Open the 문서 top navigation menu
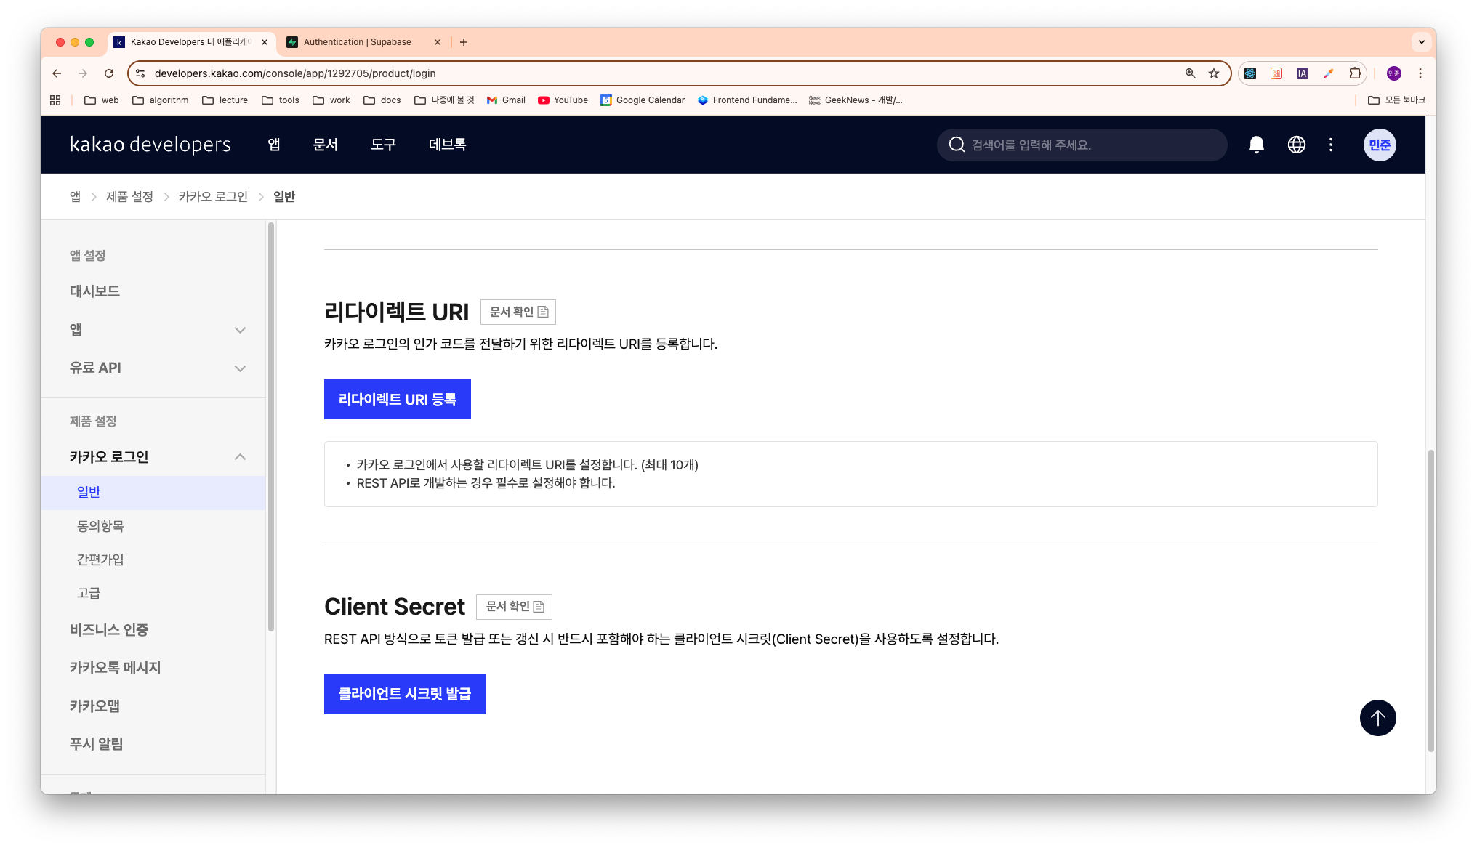This screenshot has width=1477, height=848. [325, 145]
